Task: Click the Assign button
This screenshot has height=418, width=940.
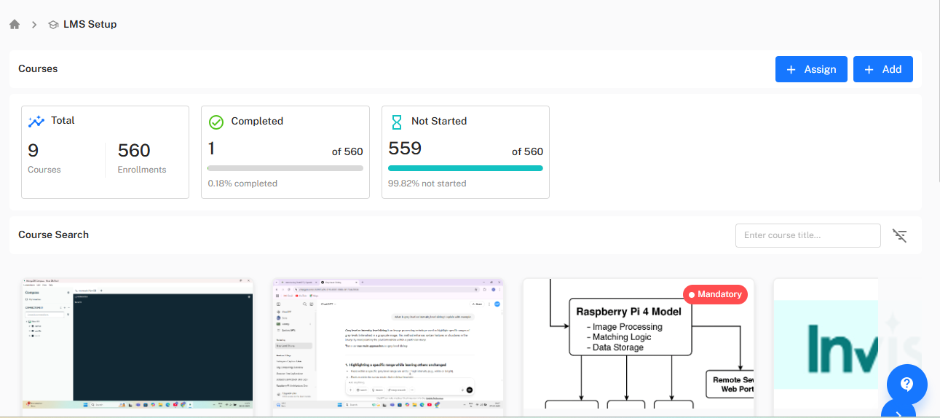Action: [811, 69]
